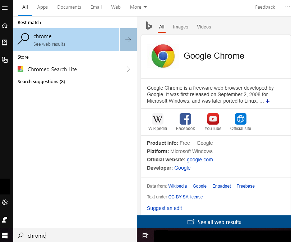Click the Chromed Search Lite app icon
291x242 pixels.
[x=20, y=69]
